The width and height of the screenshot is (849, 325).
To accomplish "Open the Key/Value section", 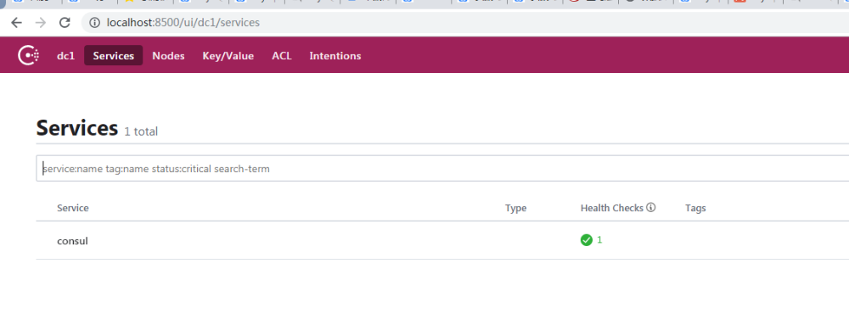I will [228, 56].
